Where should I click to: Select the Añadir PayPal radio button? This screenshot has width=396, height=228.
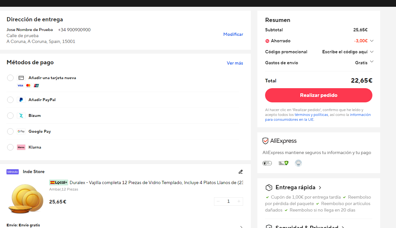coord(10,100)
